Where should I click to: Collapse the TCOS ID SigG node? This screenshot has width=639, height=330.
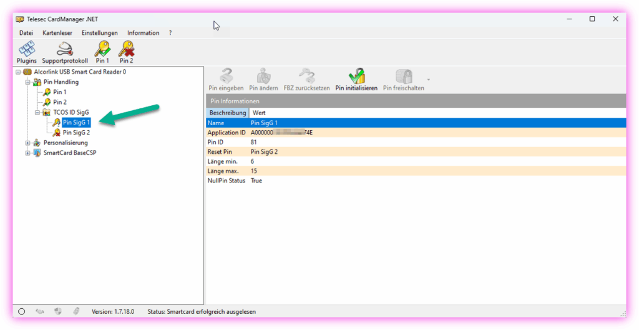coord(37,113)
